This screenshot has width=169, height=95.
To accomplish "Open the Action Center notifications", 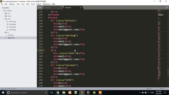I will (x=165, y=93).
